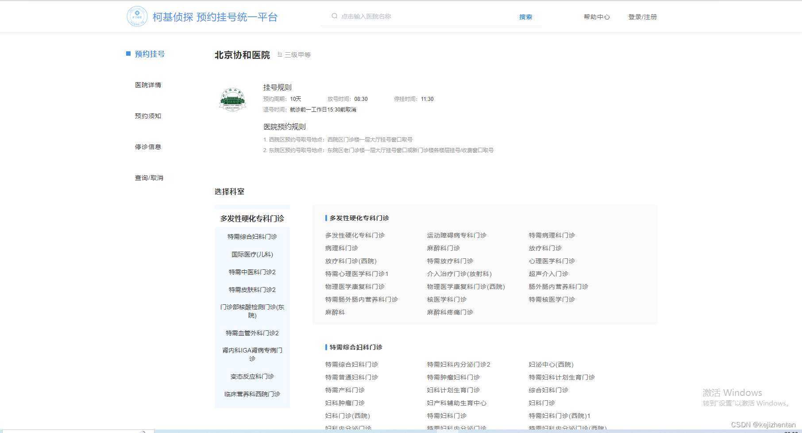The height and width of the screenshot is (433, 802).
Task: Open 帮助中心 in the header
Action: tap(597, 17)
